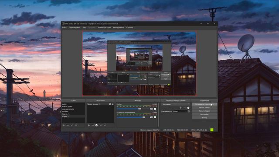Add a new scene with the plus icon
Screen dimensions: 279x157
pos(64,125)
